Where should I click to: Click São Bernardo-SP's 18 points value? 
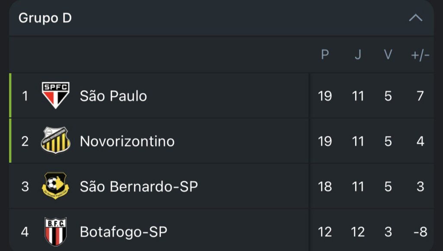325,186
